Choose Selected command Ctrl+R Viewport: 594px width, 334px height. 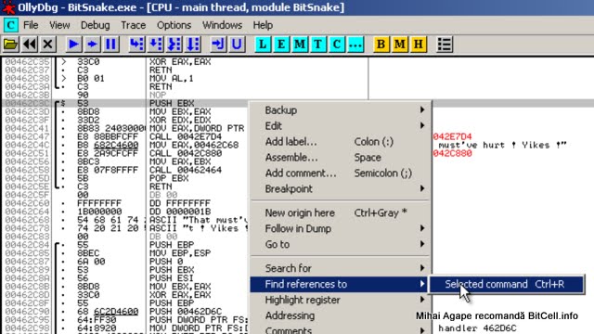(506, 284)
